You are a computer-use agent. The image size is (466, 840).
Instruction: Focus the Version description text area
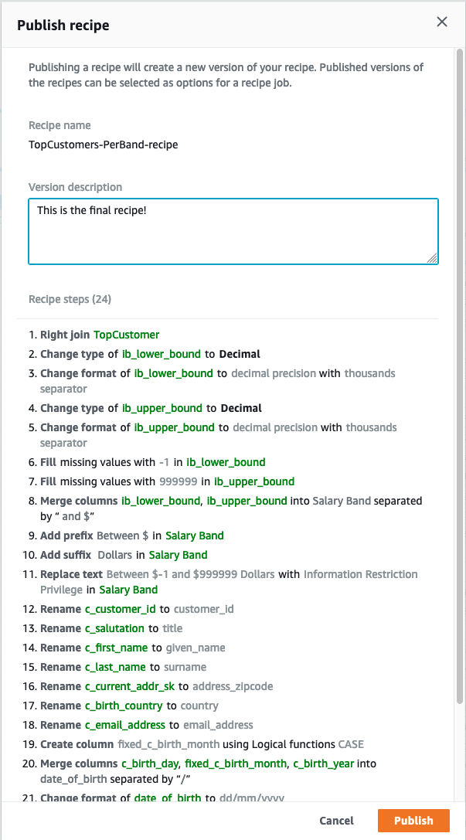(x=233, y=231)
